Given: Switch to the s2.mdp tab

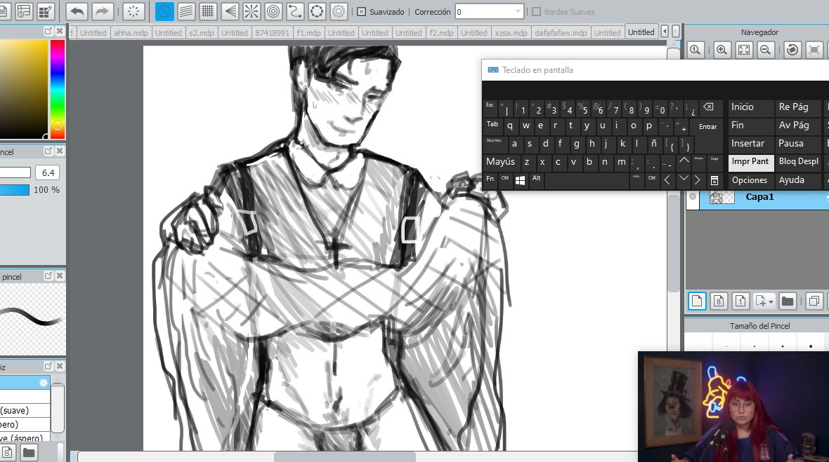Looking at the screenshot, I should pos(202,33).
